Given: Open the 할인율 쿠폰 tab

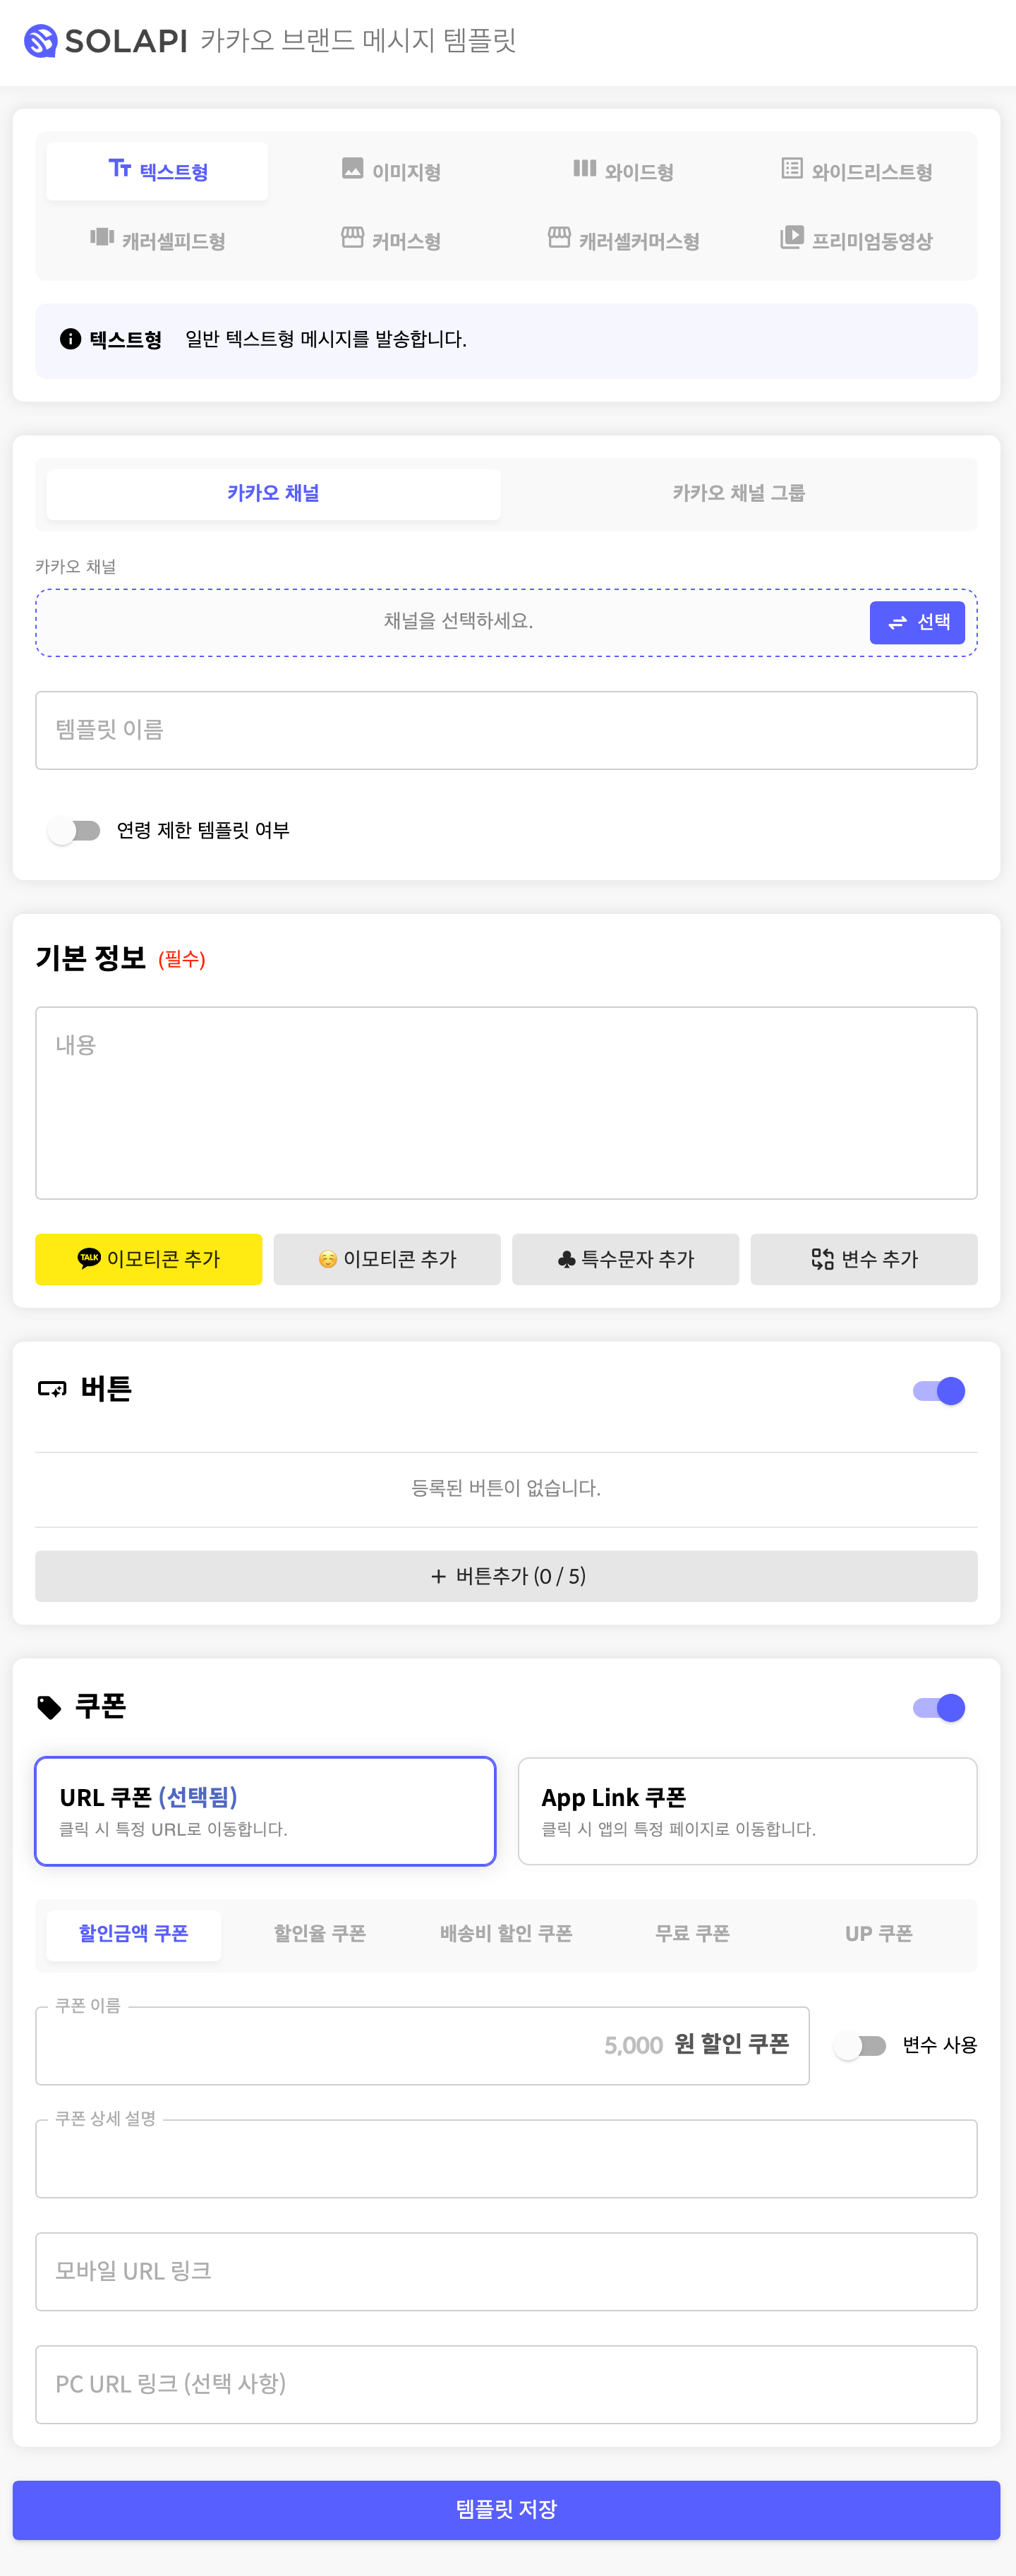Looking at the screenshot, I should 320,1934.
